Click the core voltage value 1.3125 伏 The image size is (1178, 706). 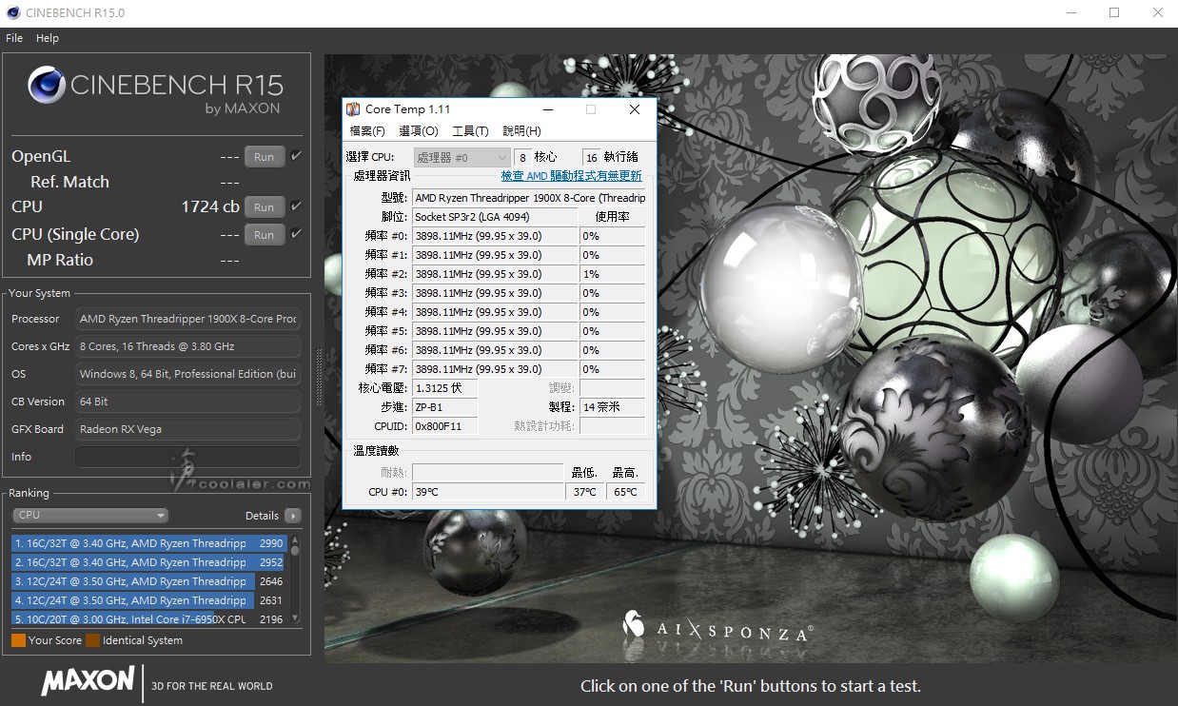pyautogui.click(x=444, y=388)
